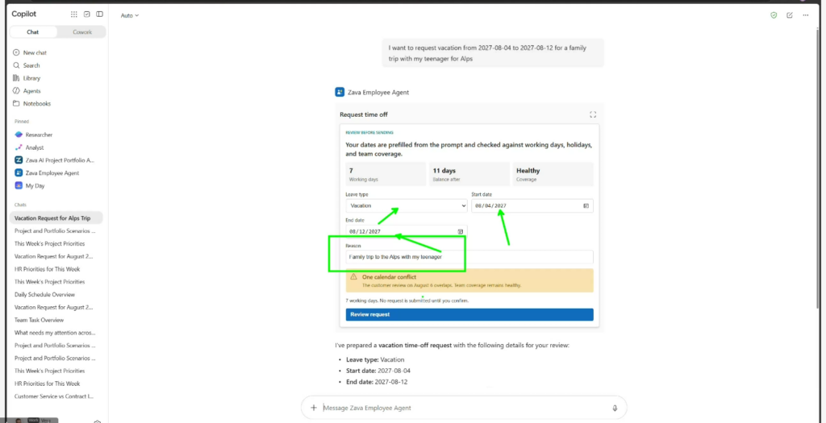This screenshot has width=826, height=423.
Task: Click the plus attach icon
Action: pyautogui.click(x=314, y=408)
